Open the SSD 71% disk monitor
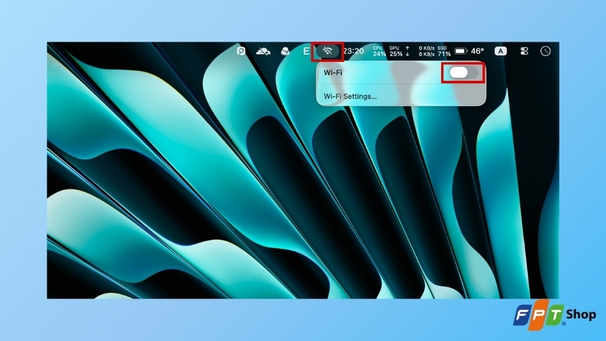The height and width of the screenshot is (341, 606). [x=444, y=51]
